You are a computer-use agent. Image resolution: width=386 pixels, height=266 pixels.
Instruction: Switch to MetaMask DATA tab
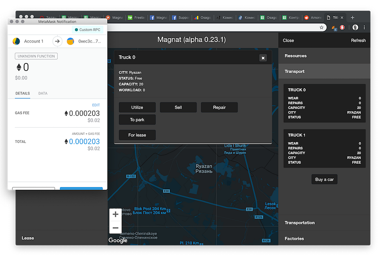tap(43, 93)
